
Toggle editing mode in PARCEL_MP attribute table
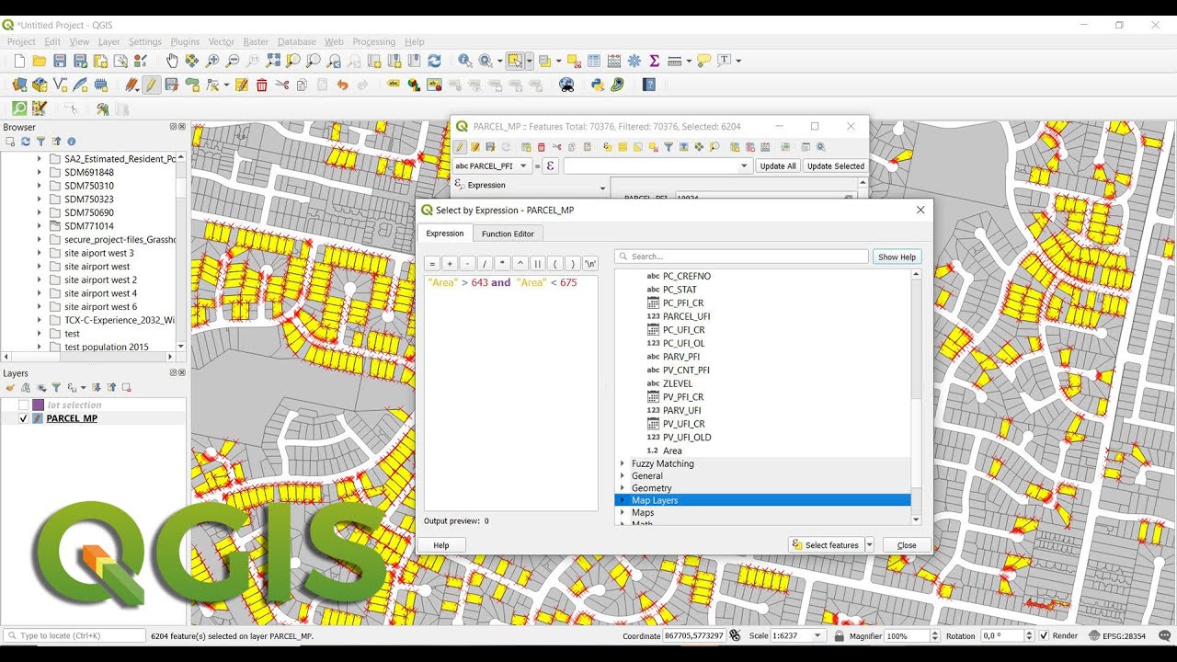tap(461, 147)
